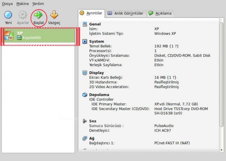Click the Ses section speaker icon
The width and height of the screenshot is (226, 161).
click(85, 121)
